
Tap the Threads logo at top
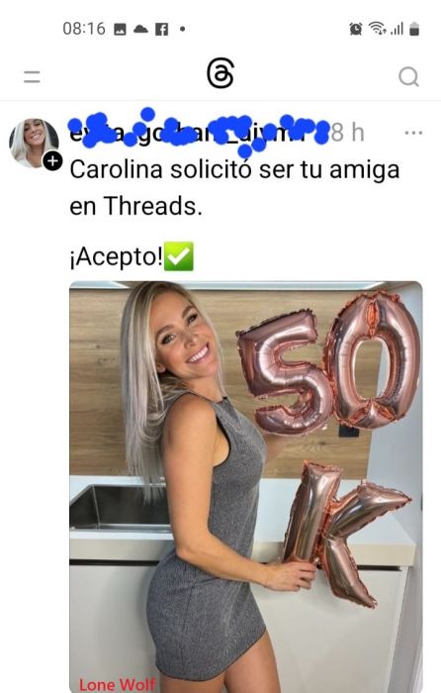220,73
